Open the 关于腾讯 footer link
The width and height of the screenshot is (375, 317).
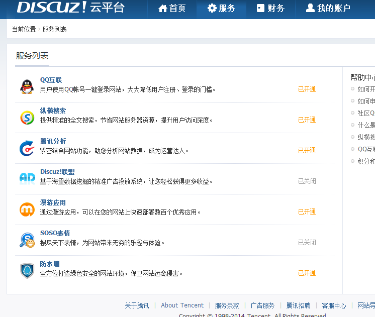(137, 305)
